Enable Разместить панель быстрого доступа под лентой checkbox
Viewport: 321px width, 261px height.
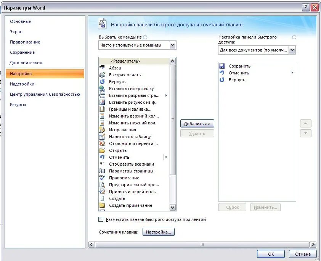[101, 219]
